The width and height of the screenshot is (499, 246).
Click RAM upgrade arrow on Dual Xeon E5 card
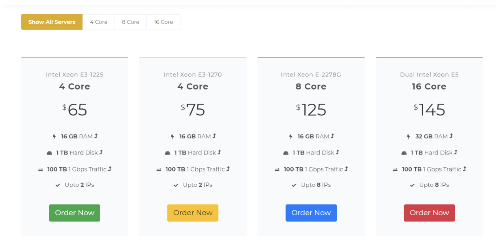(x=451, y=136)
